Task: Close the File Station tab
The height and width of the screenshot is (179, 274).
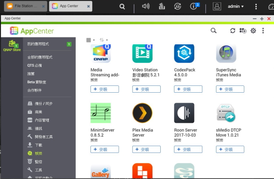Action: 43,6
